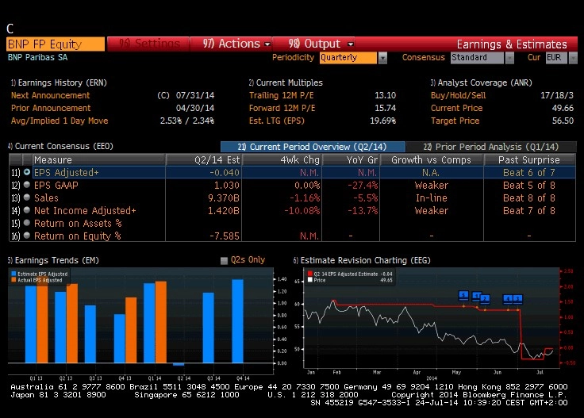Select the Net Income Adjusted+ radio button
The image size is (584, 418).
click(27, 210)
